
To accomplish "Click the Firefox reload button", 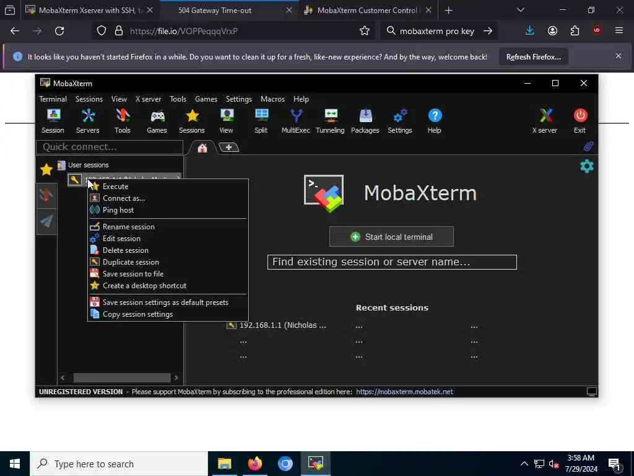I will pyautogui.click(x=59, y=31).
